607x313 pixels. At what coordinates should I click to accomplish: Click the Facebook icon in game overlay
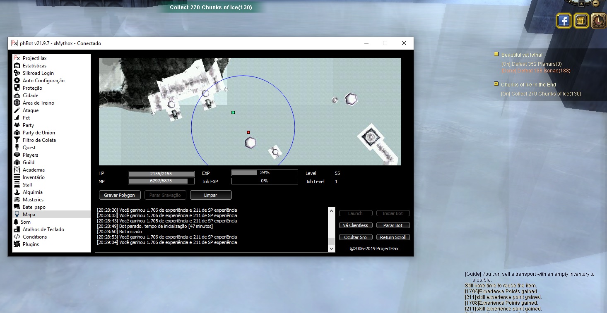click(x=564, y=21)
